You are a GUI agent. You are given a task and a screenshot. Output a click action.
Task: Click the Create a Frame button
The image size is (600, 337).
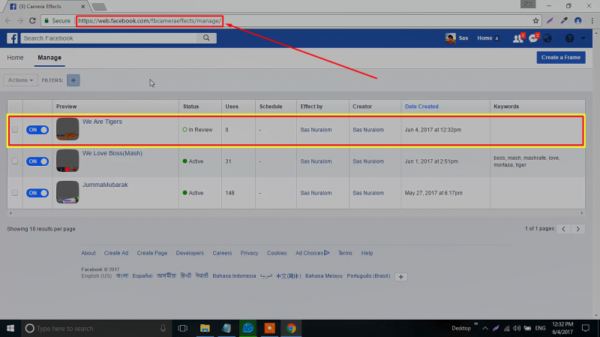561,58
